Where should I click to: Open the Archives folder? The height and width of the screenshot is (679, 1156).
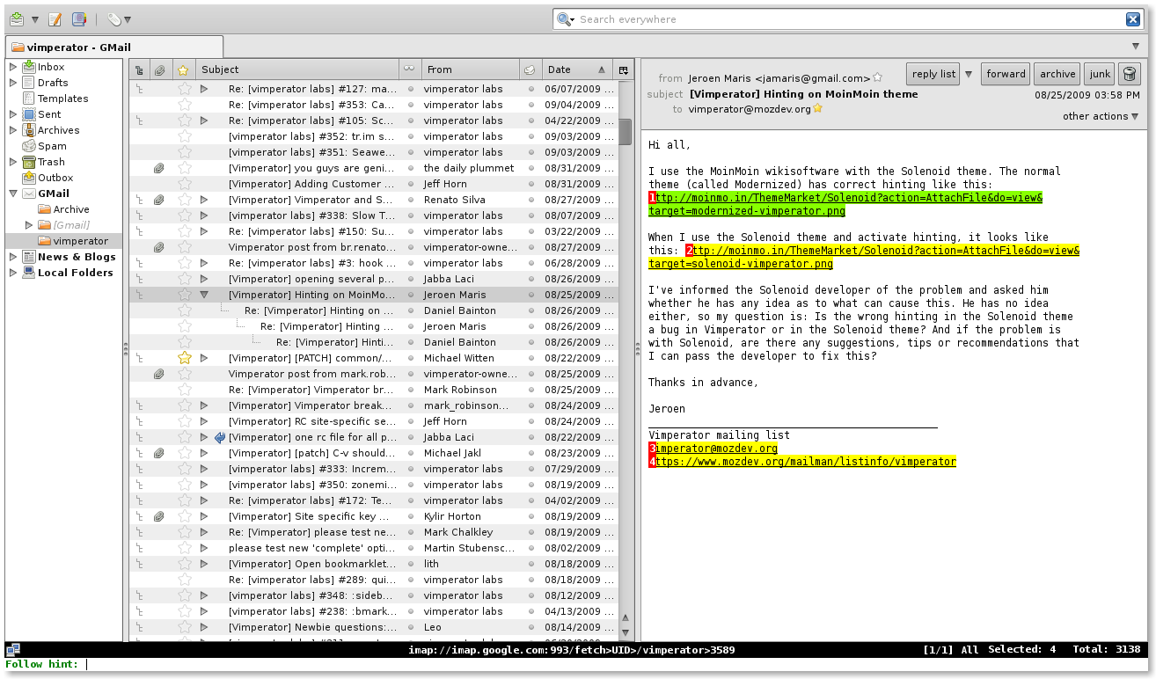tap(58, 130)
